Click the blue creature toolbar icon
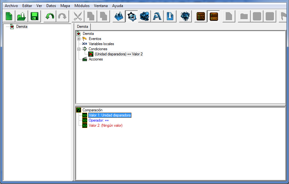Screen dimensions: 289x184 point(185,16)
